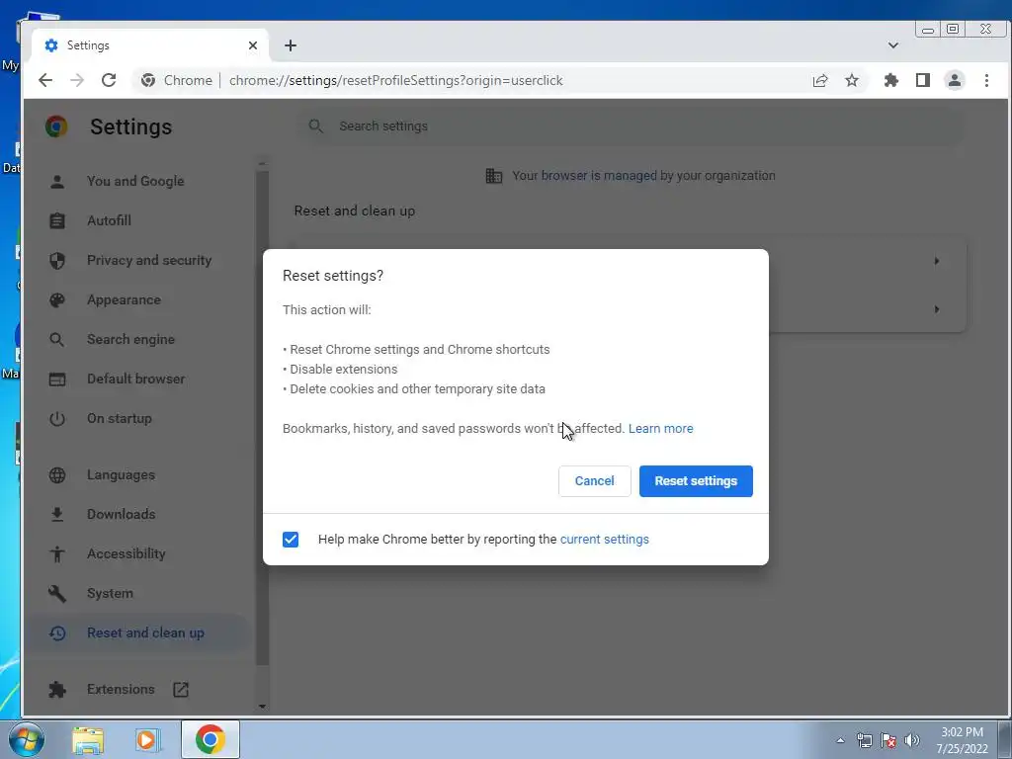Open Extensions link in sidebar

[120, 689]
